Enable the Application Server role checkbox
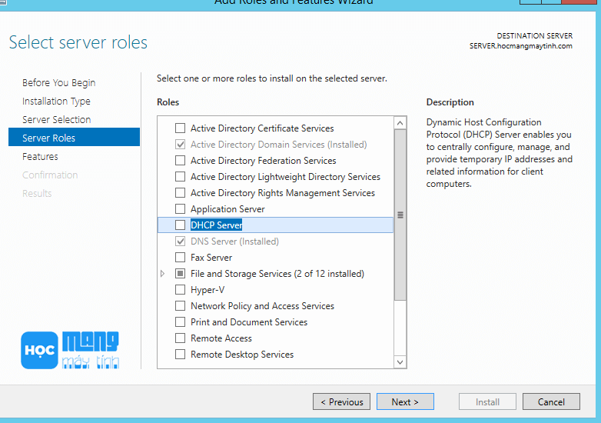This screenshot has height=423, width=601. click(180, 208)
